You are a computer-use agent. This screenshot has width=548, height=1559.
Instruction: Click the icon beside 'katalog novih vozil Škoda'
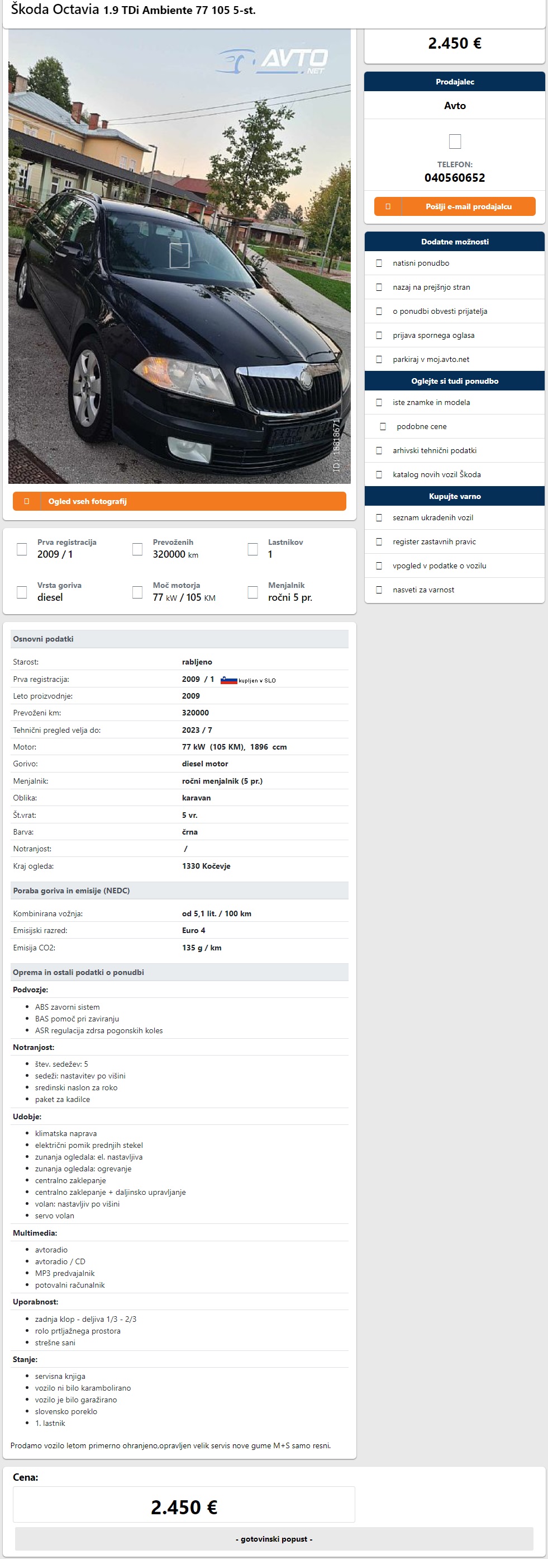click(x=379, y=474)
